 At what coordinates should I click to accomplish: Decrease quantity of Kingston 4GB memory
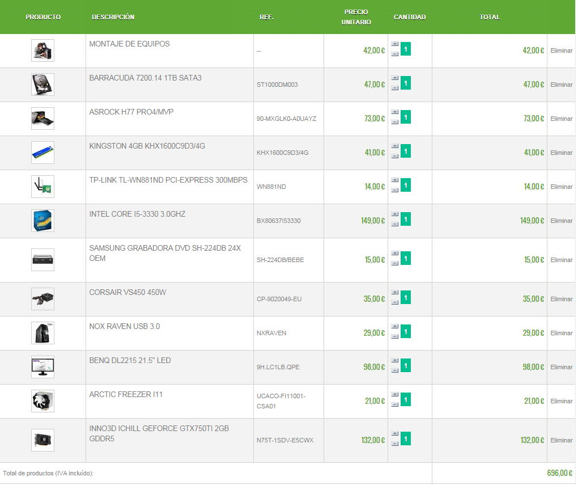click(395, 156)
